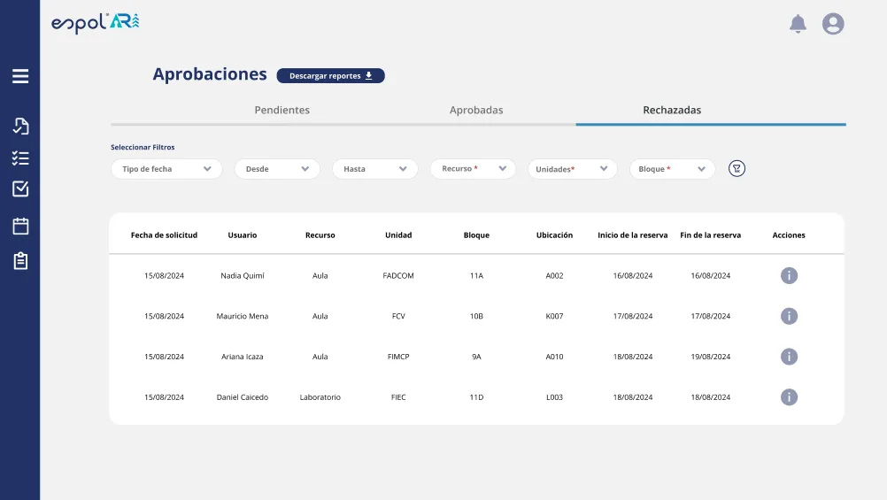
Task: Click the ESPOL AR logo
Action: [x=95, y=23]
